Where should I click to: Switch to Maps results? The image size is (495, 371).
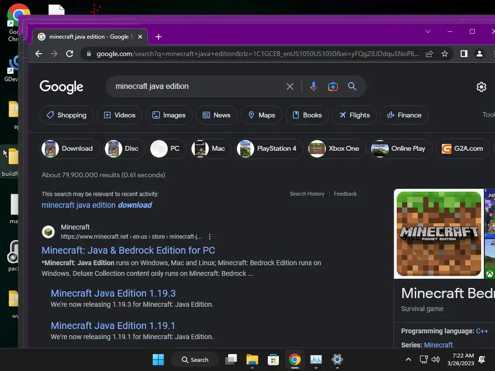pyautogui.click(x=262, y=115)
